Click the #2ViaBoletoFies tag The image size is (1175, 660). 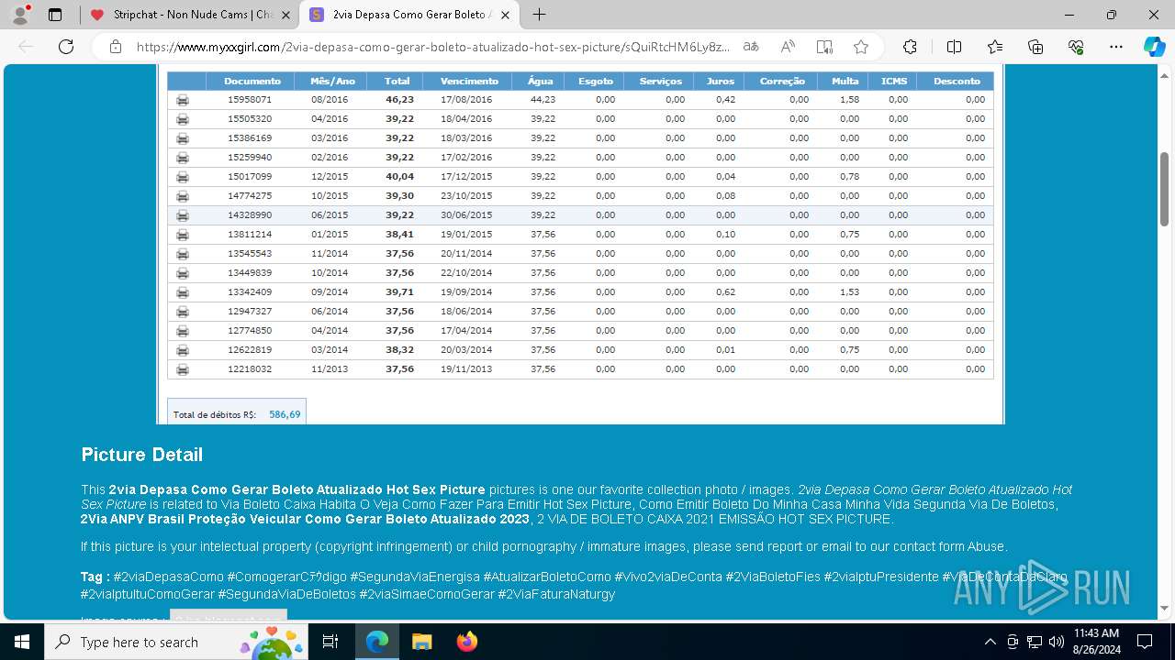[x=773, y=577]
